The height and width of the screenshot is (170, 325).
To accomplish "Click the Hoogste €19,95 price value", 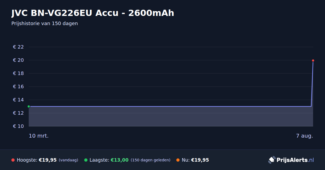I will 48,160.
